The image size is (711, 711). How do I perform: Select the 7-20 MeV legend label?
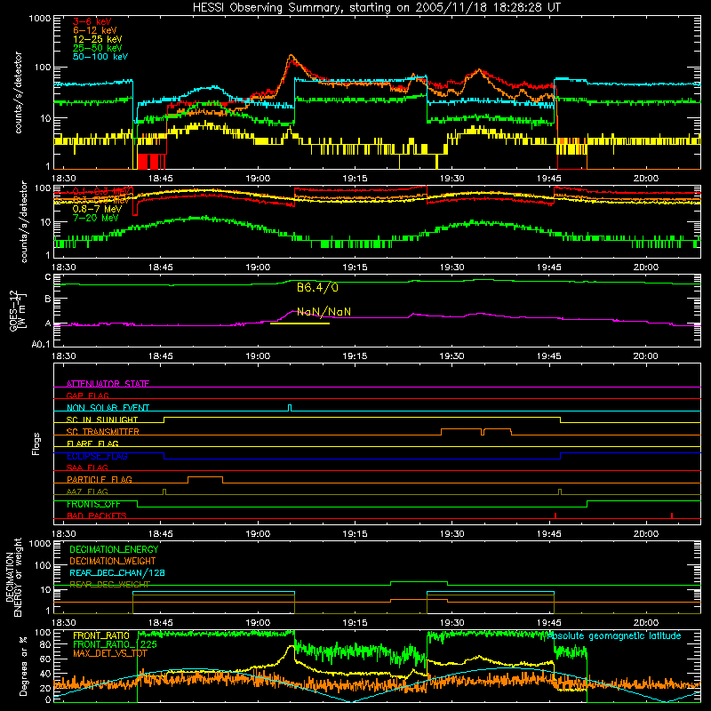(x=95, y=218)
